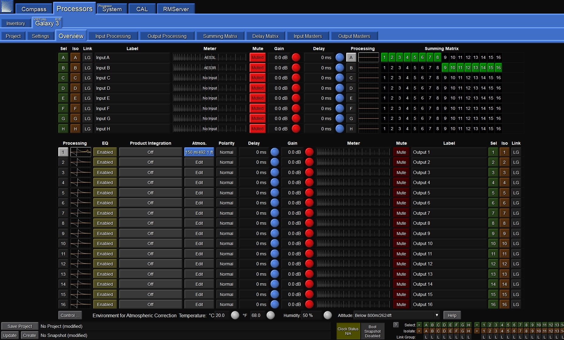Click the red gain knob for Input A
Screen dimensions: 564x340
point(296,57)
